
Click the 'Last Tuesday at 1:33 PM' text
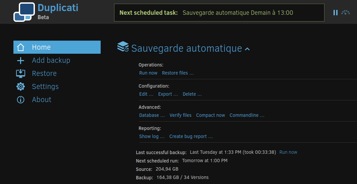pos(215,152)
